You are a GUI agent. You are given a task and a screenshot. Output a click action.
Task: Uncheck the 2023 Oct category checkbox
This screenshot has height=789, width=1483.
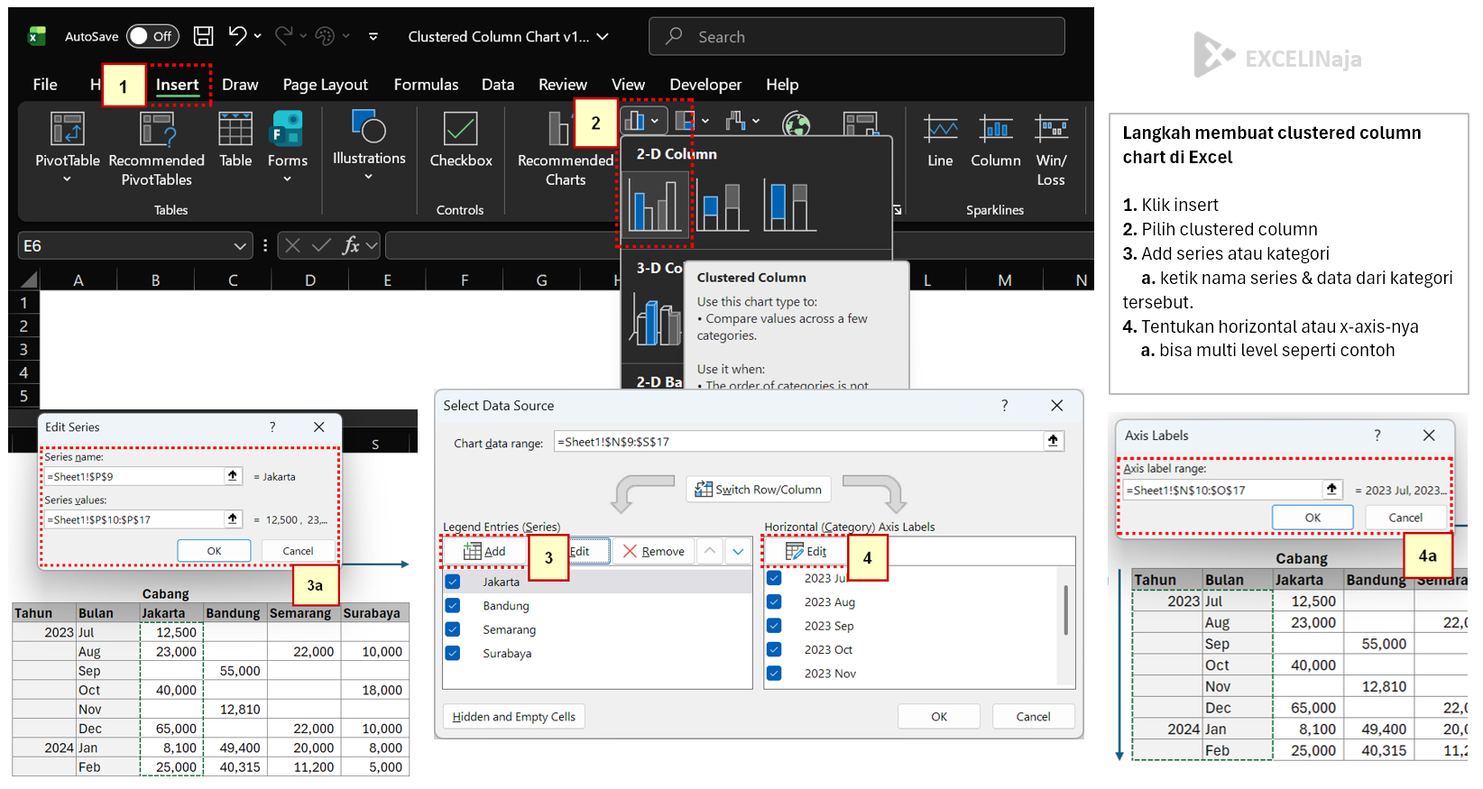coord(774,649)
